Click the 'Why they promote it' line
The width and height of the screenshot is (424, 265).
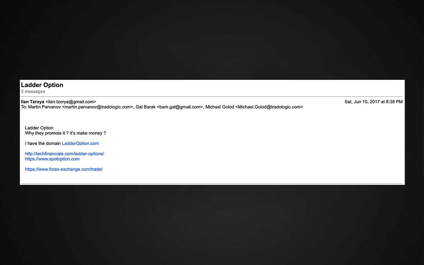click(x=65, y=133)
